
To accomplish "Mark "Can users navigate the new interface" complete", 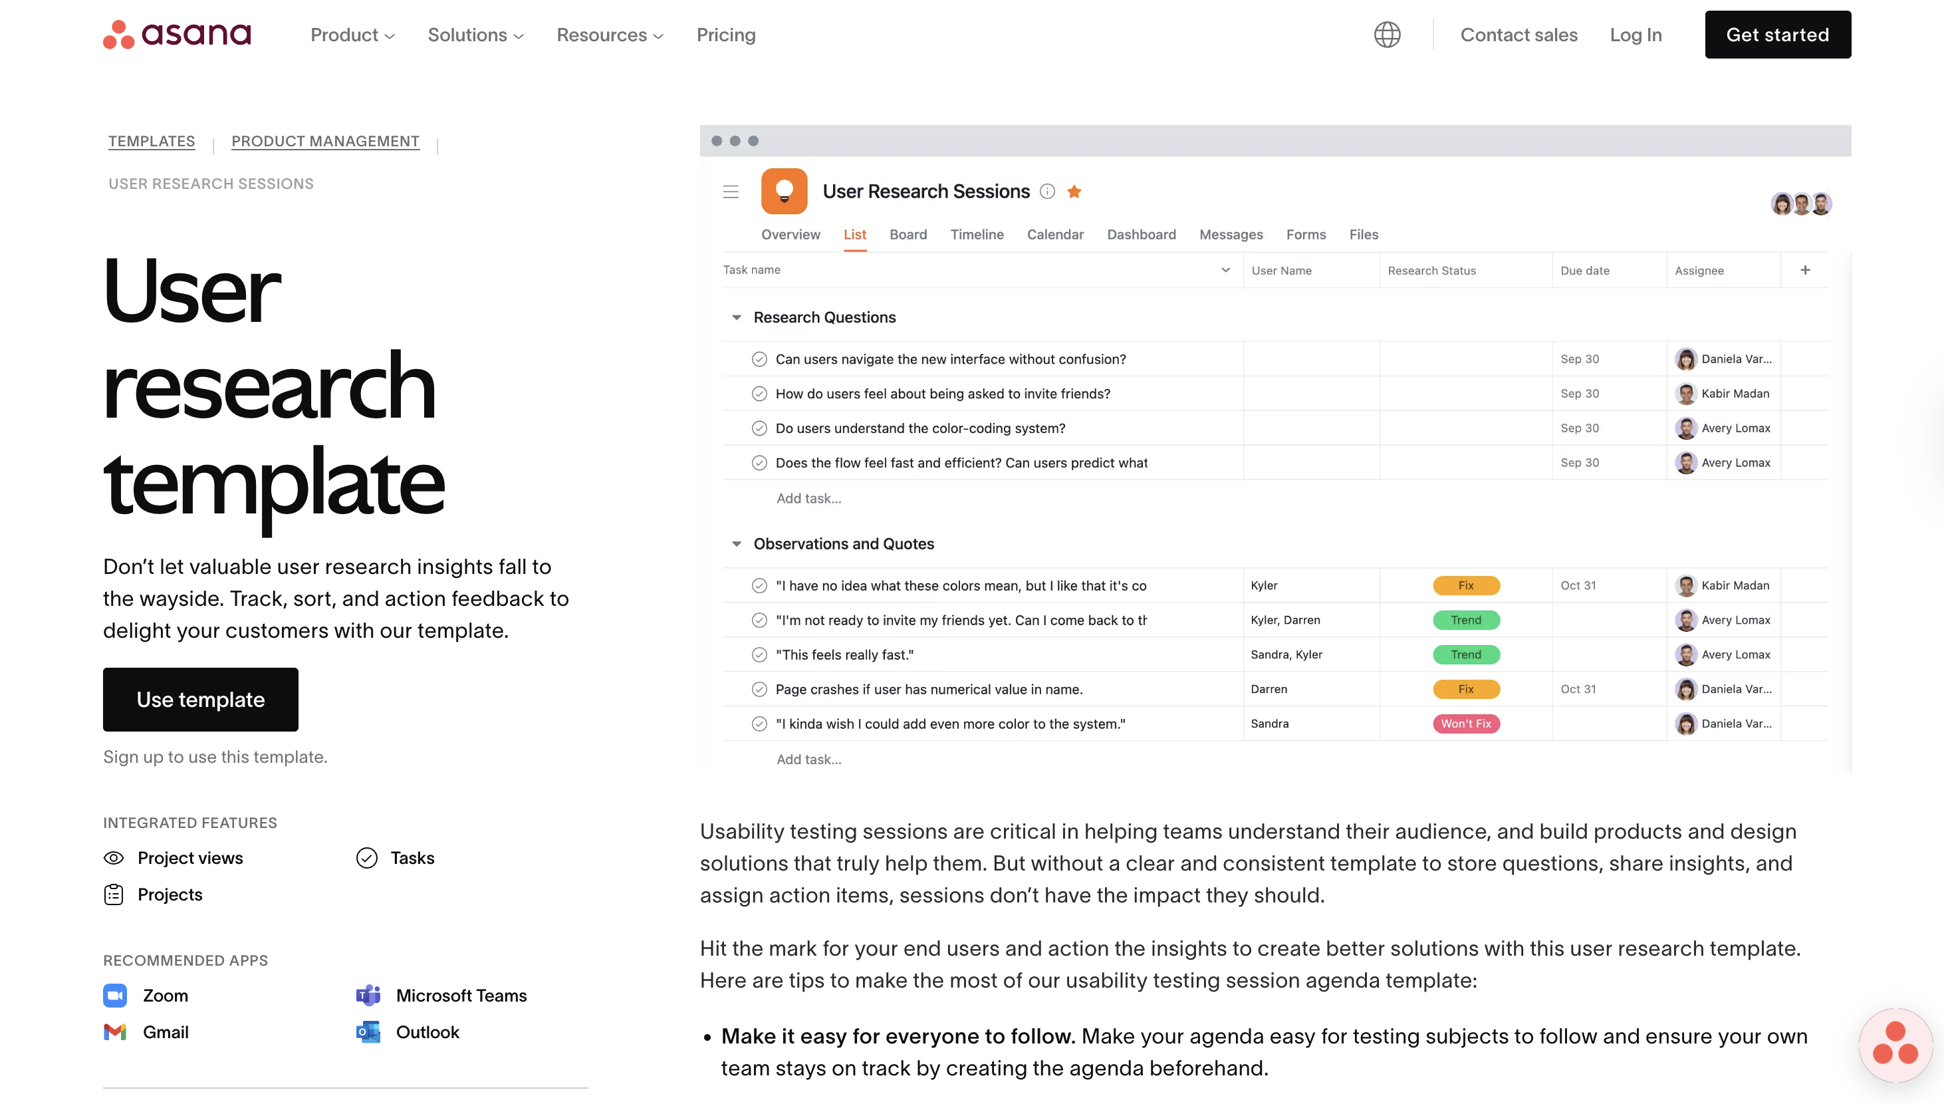I will click(x=759, y=358).
